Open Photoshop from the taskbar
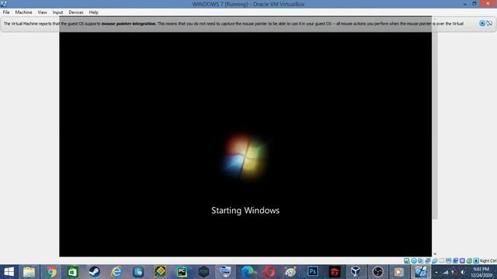This screenshot has height=279, width=497. coord(312,272)
